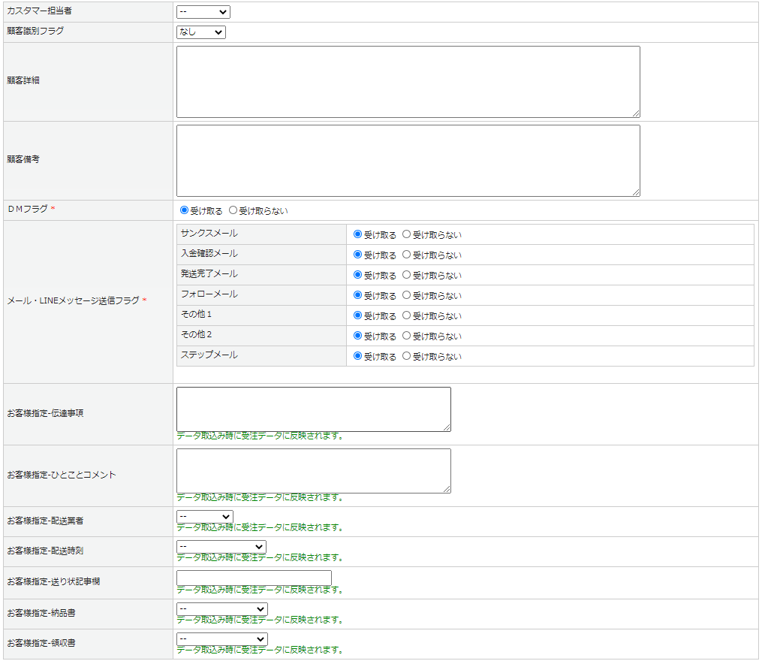The image size is (762, 661).
Task: Open the お客様指定-納品書 dropdown
Action: click(x=221, y=609)
